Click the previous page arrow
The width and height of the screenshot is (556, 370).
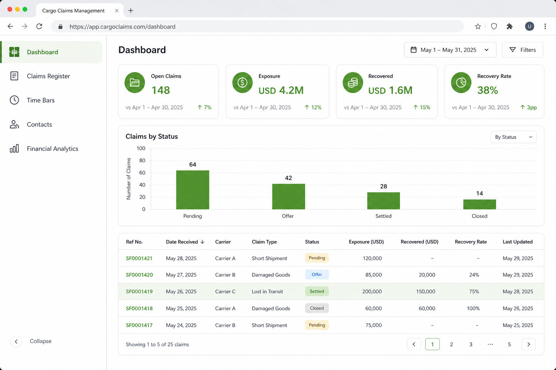(x=414, y=344)
